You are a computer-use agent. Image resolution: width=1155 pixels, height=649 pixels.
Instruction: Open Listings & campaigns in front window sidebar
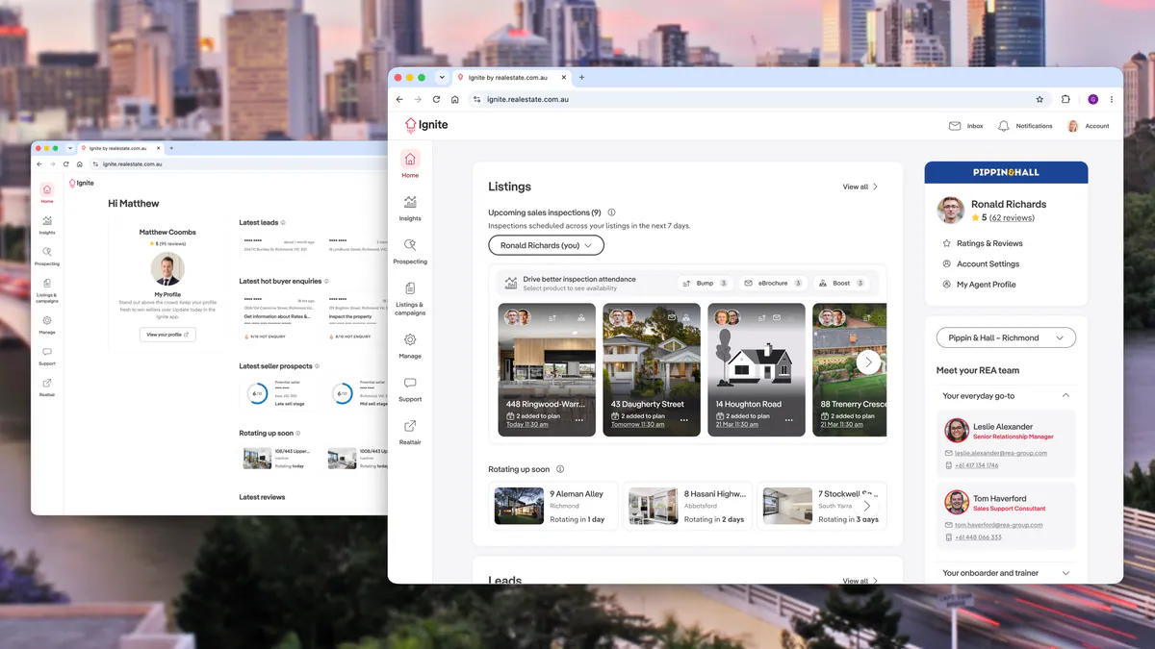[x=410, y=299]
